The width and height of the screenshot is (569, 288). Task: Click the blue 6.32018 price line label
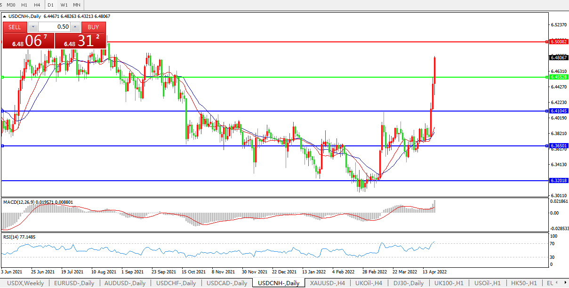(559, 180)
